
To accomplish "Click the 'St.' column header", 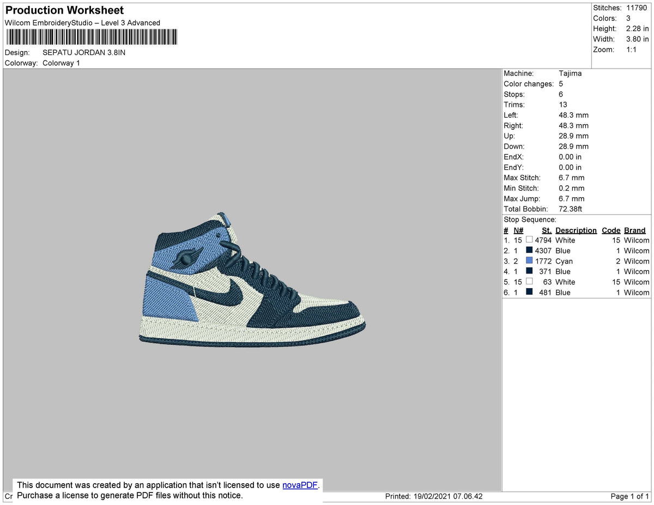I will 547,230.
